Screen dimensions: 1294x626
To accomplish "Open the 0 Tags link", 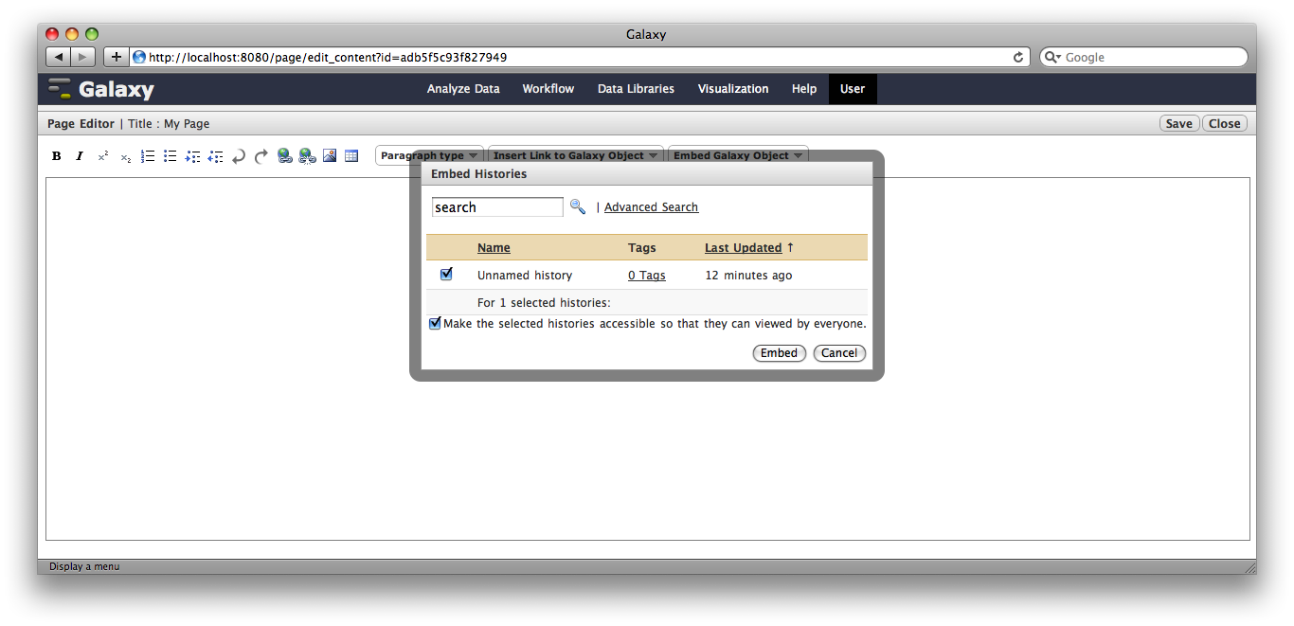I will click(647, 276).
